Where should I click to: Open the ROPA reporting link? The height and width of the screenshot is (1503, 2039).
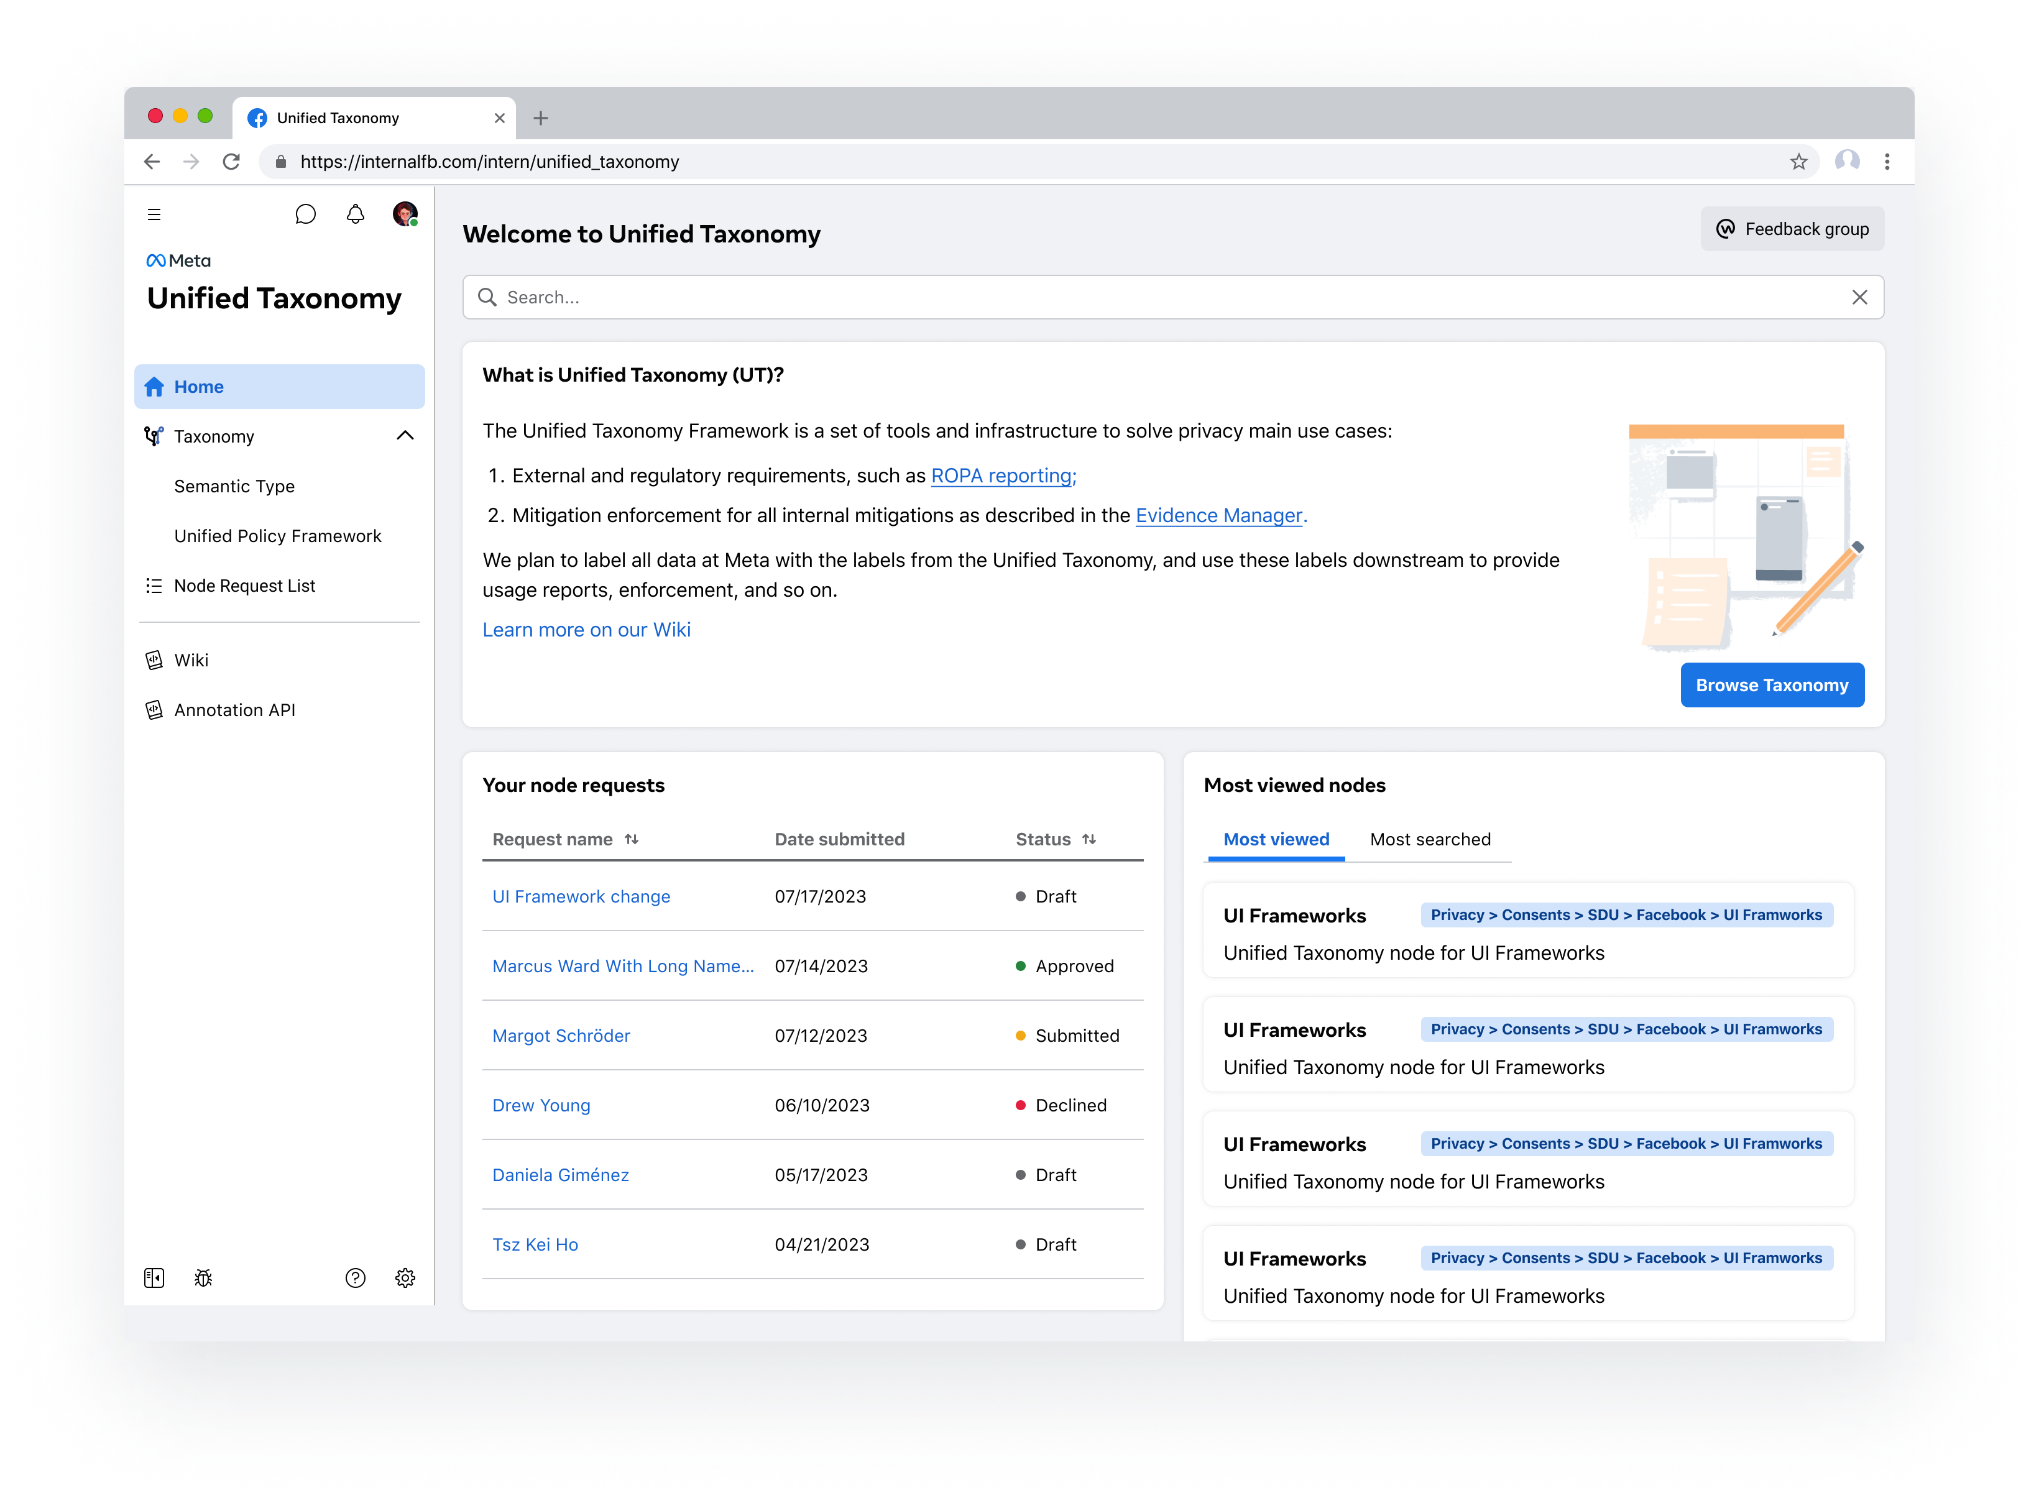[x=1003, y=476]
